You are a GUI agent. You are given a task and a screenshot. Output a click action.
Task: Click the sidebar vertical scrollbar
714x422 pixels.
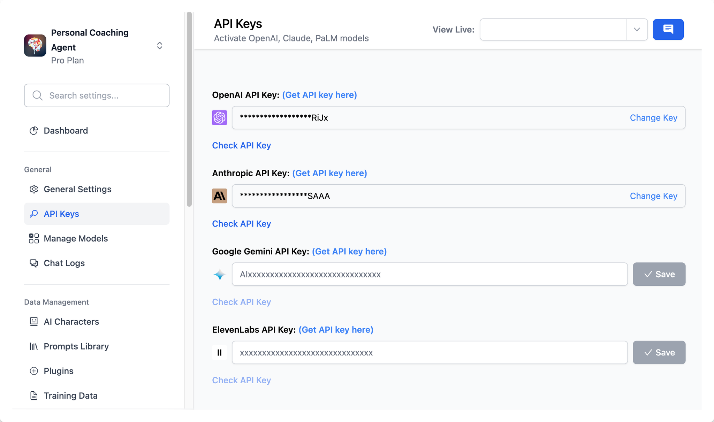(189, 109)
